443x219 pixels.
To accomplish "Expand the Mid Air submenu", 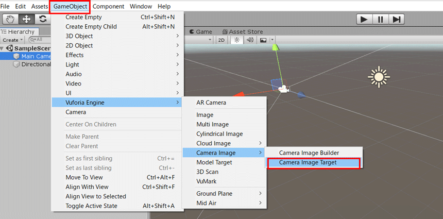I will 224,203.
